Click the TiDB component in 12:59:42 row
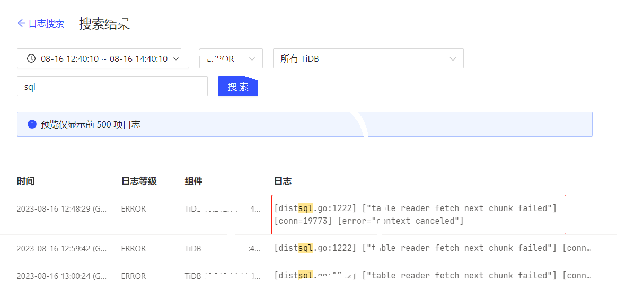This screenshot has height=300, width=617. coord(193,248)
